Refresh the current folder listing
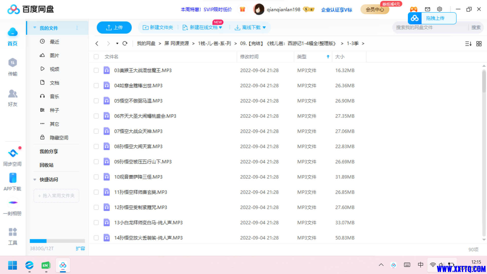Screen dimensions: 487x274 click(125, 43)
